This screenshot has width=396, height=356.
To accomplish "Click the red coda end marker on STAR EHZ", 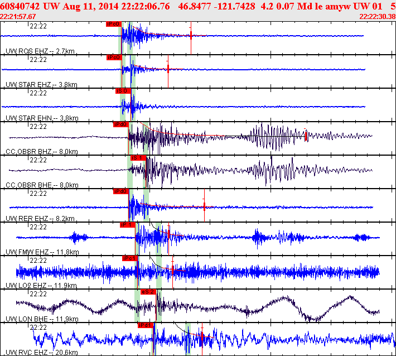I will 168,69.
